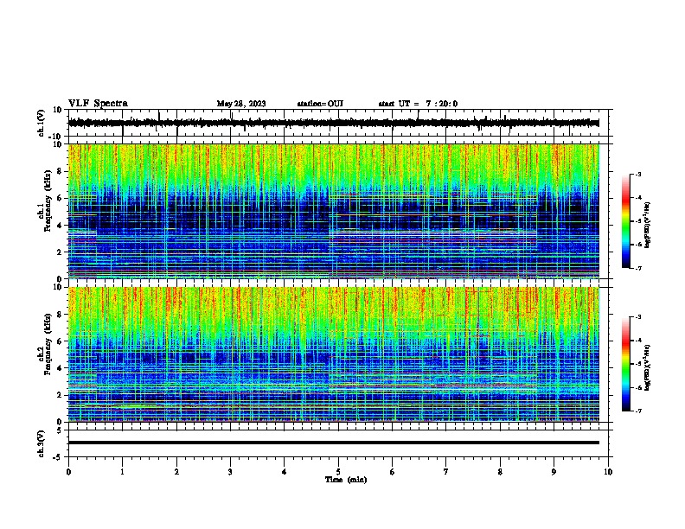
Task: Click the ch.1 "Frequency (kHz)" axis label
Action: coord(48,201)
